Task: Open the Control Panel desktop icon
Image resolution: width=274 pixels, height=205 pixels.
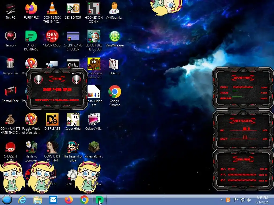Action: coord(10,91)
